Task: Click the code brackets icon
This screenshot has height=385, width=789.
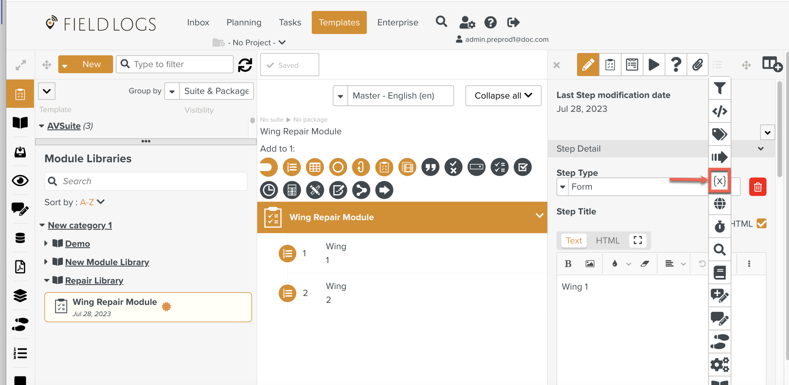Action: 719,111
